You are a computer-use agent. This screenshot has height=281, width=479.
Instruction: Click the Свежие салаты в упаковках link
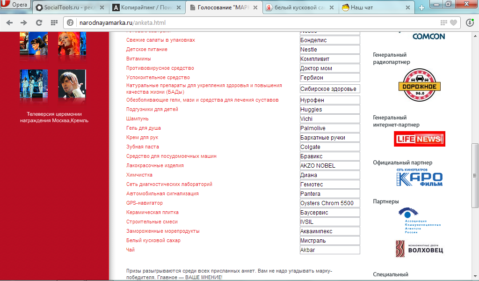[x=161, y=40]
